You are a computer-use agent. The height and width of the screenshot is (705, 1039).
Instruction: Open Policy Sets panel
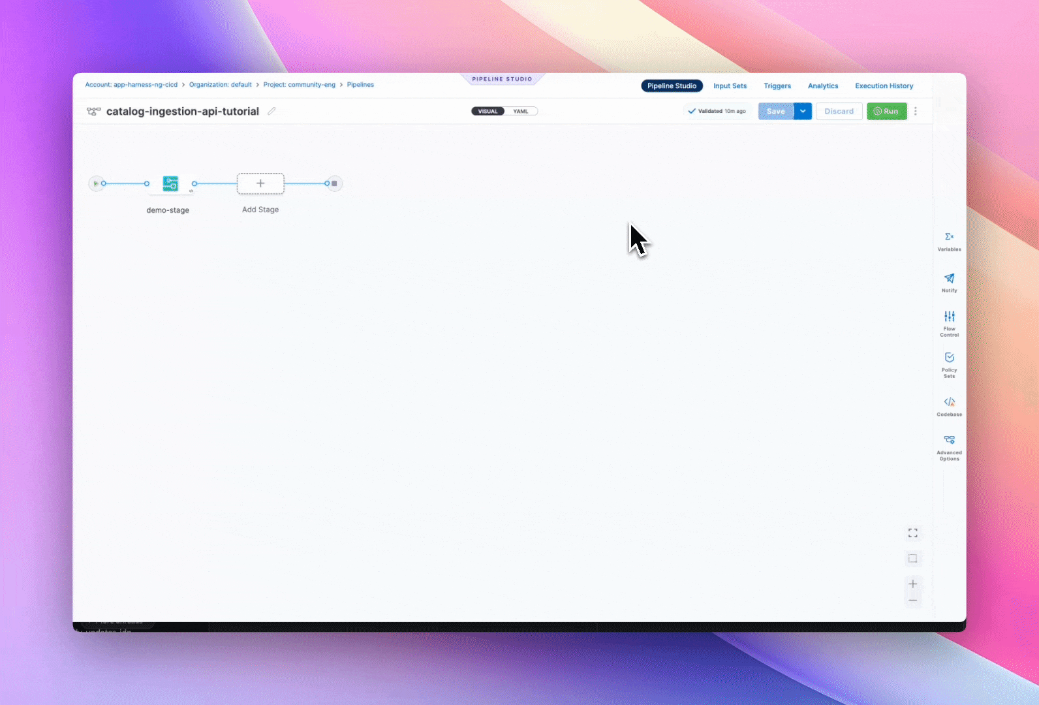pos(949,358)
